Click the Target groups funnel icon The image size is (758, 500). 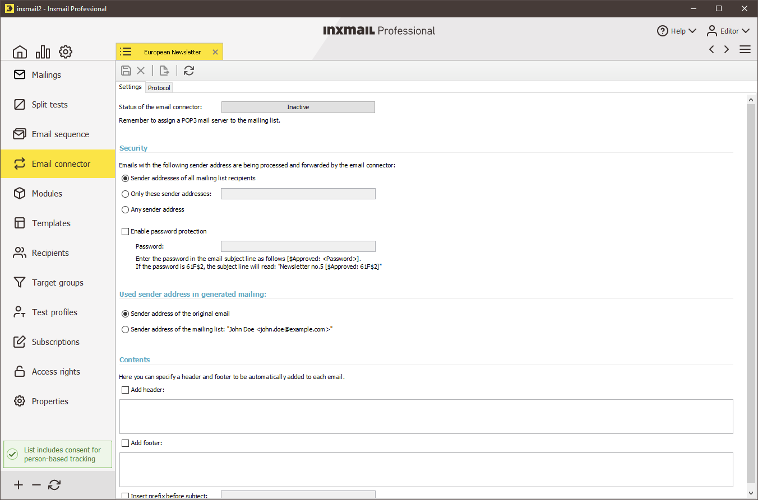[x=20, y=282]
